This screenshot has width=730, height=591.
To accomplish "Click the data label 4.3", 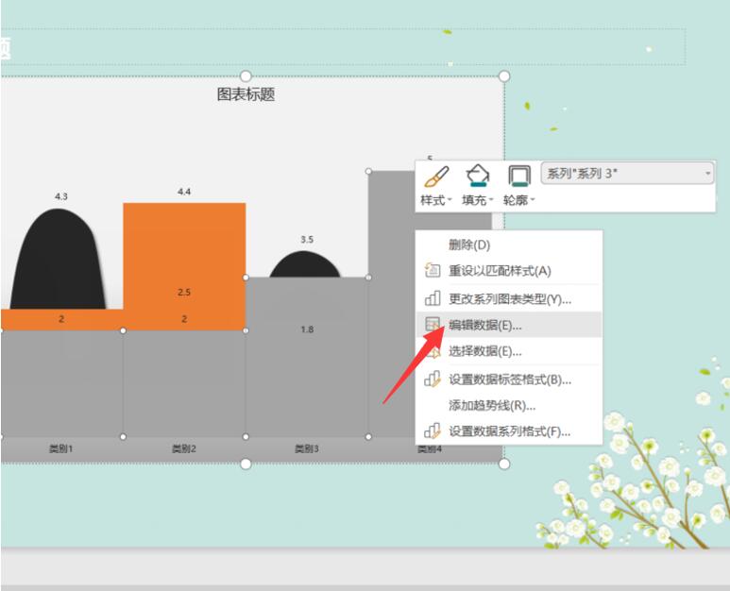I will (x=61, y=196).
